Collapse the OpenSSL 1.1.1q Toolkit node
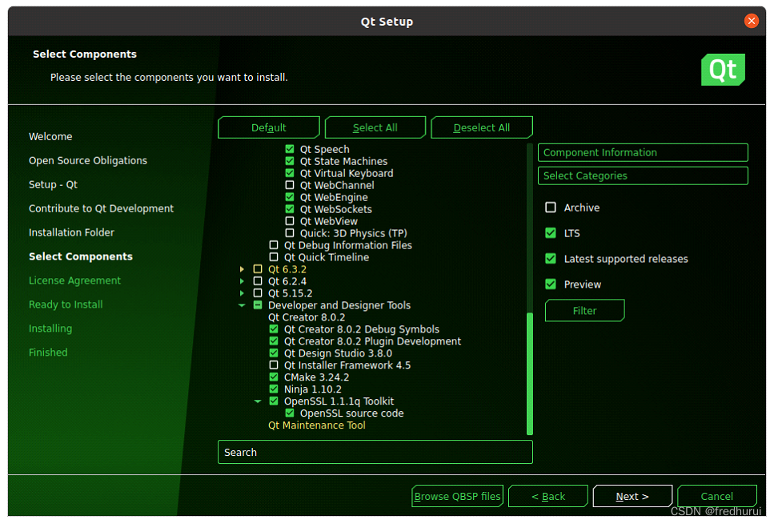This screenshot has height=524, width=774. point(258,401)
